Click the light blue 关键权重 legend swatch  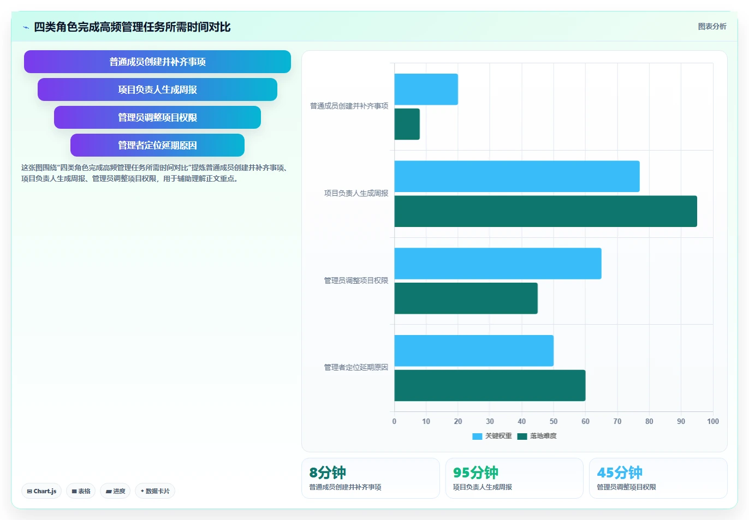pyautogui.click(x=477, y=436)
